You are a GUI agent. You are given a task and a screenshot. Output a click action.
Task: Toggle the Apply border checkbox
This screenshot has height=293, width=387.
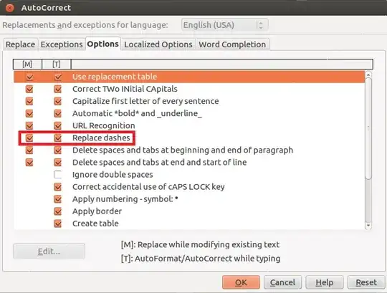pyautogui.click(x=58, y=211)
